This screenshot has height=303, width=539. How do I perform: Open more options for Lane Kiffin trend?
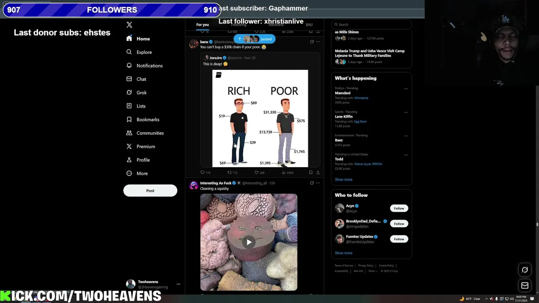pyautogui.click(x=406, y=112)
